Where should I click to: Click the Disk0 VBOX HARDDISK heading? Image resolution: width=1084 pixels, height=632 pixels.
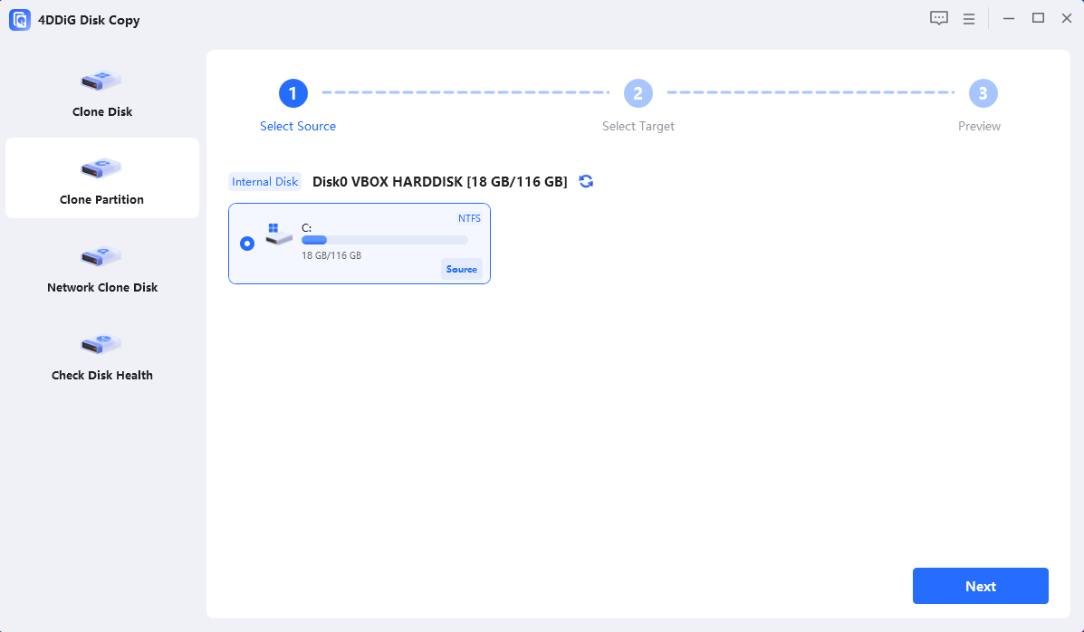click(x=440, y=181)
